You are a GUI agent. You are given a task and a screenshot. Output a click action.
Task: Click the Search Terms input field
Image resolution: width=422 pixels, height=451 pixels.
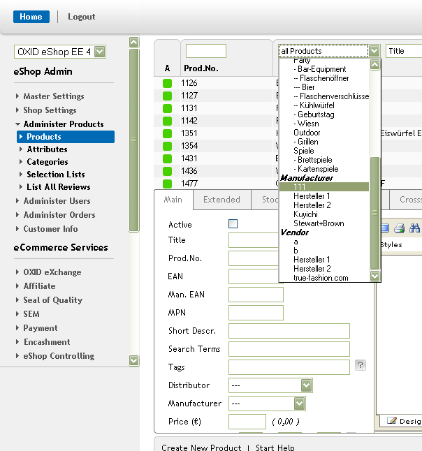tap(289, 349)
